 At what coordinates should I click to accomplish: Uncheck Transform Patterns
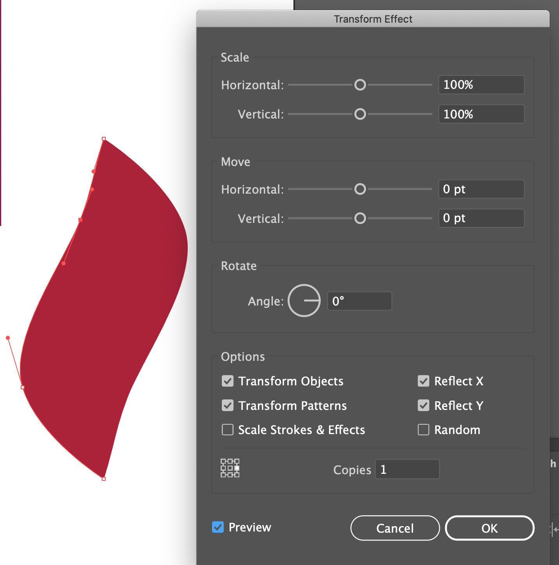click(x=228, y=405)
